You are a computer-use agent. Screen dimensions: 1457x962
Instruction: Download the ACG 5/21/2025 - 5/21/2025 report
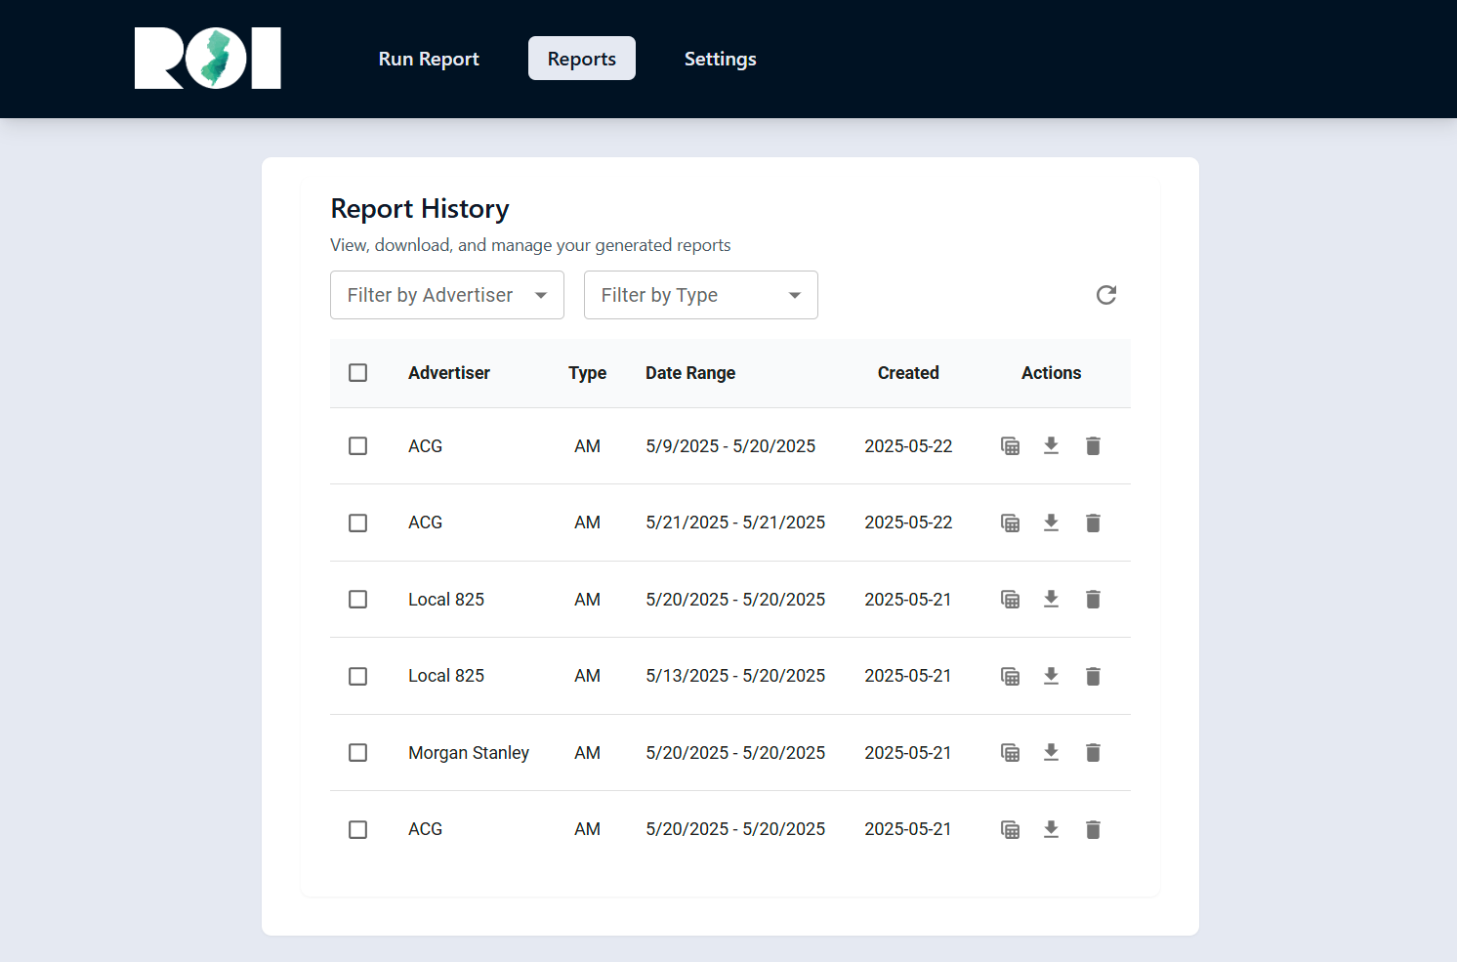tap(1051, 523)
